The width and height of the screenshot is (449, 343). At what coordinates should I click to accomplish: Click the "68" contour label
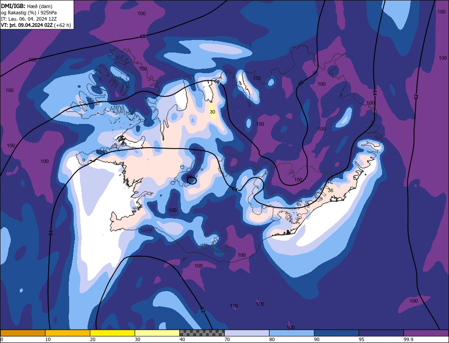tap(143, 36)
